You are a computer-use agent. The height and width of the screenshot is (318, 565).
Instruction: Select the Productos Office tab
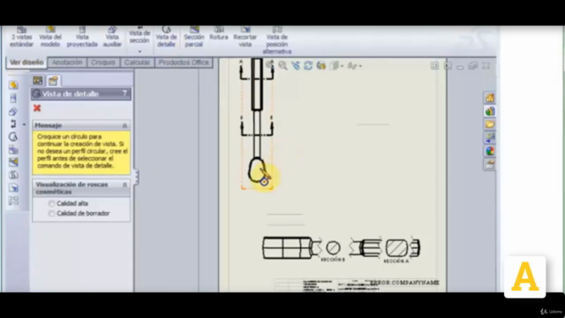point(184,63)
